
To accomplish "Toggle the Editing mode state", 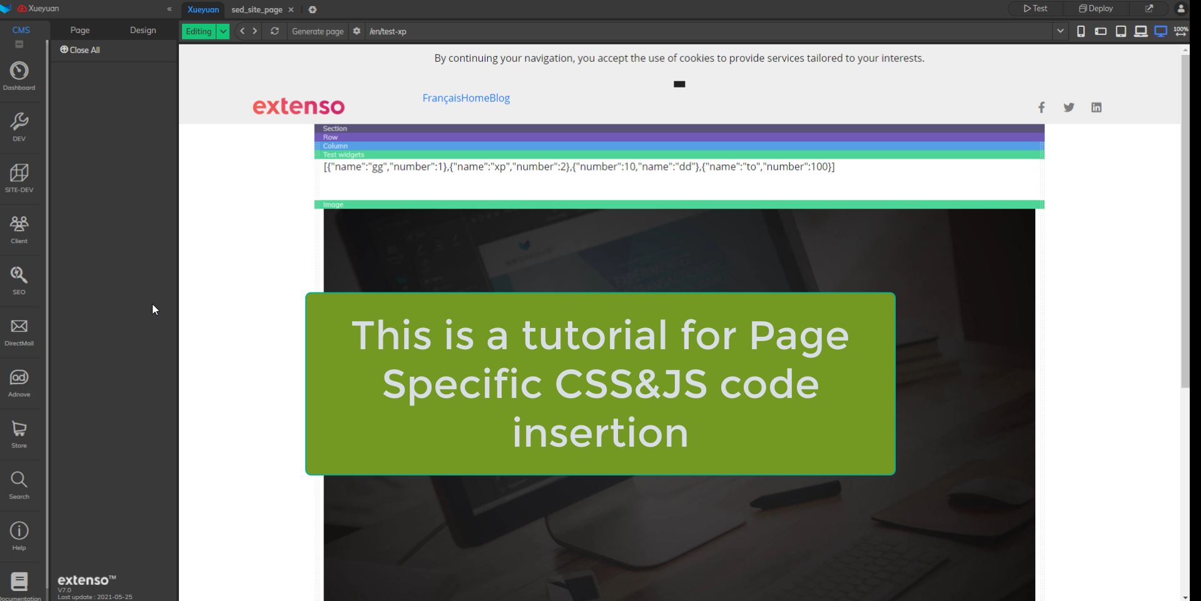I will 198,31.
